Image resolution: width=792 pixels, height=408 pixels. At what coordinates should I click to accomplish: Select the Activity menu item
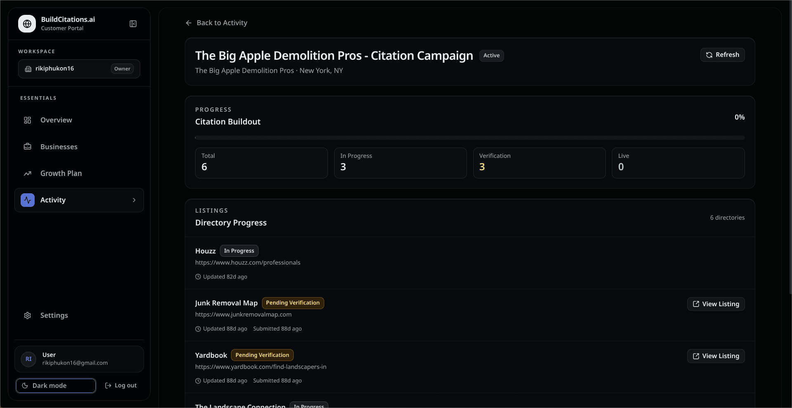[79, 200]
